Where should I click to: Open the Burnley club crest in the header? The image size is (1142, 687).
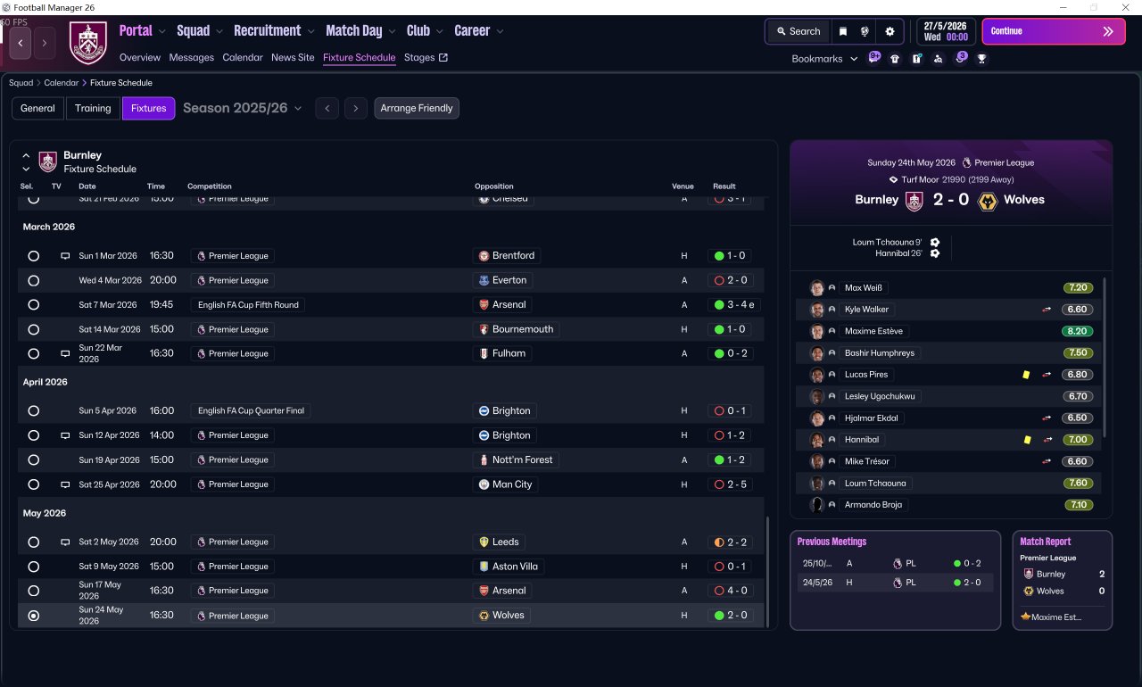(x=87, y=43)
